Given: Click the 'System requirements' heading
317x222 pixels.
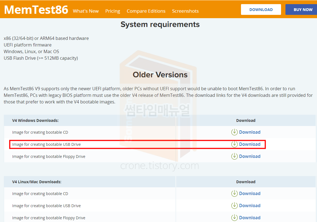Looking at the screenshot, I should coord(160,24).
